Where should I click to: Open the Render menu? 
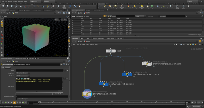coord(10,2)
